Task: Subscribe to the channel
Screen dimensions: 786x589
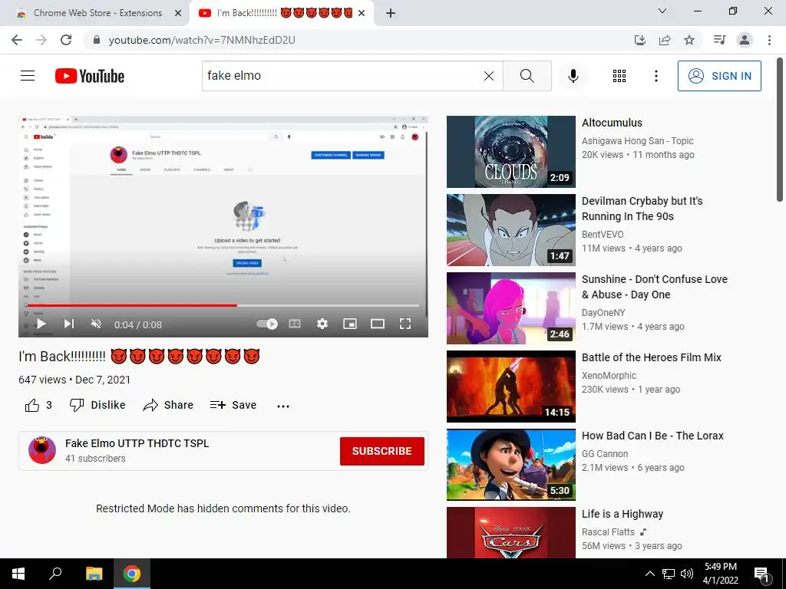Action: point(382,451)
